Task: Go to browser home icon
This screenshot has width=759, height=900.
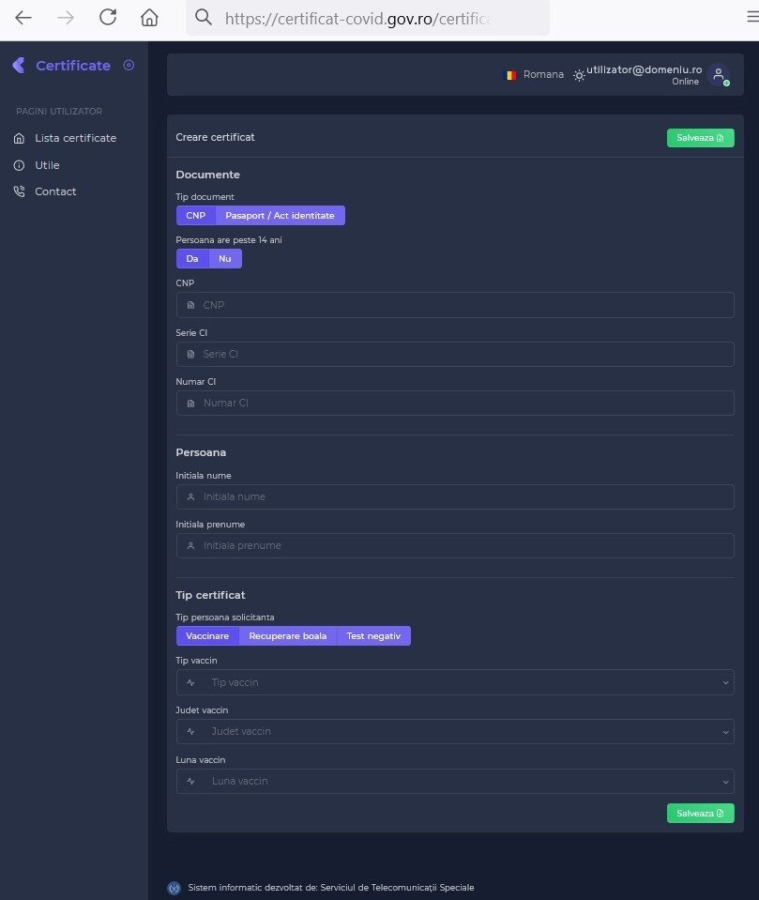Action: (149, 18)
